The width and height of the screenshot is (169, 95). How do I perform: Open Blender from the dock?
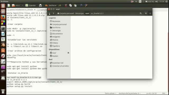(x=3, y=45)
